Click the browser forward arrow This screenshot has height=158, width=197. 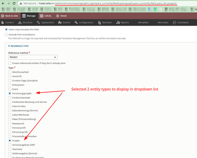click(x=9, y=4)
